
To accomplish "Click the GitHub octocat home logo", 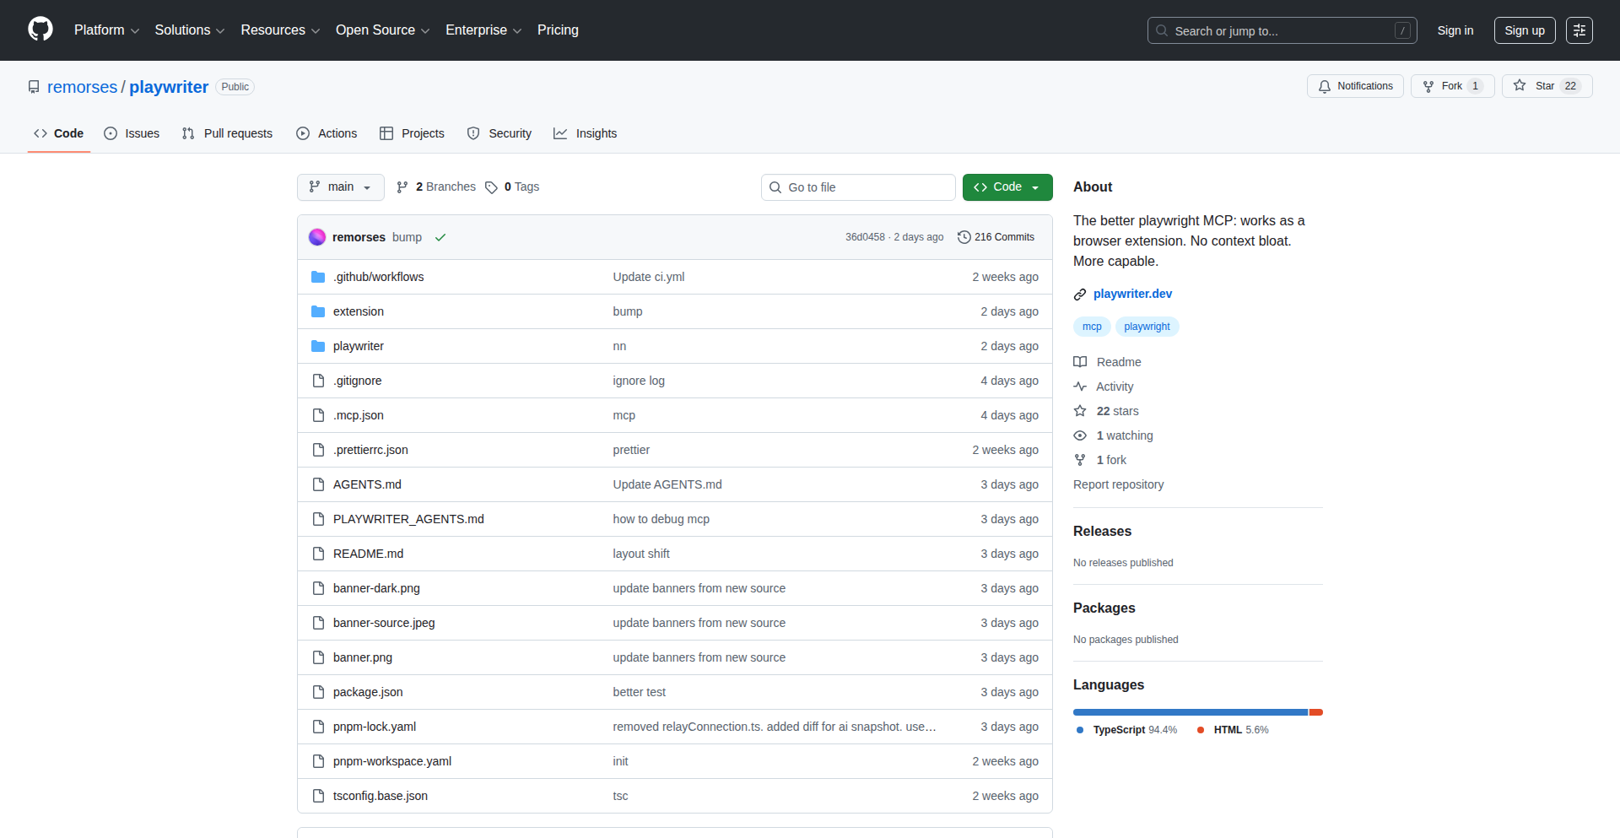I will pos(39,30).
